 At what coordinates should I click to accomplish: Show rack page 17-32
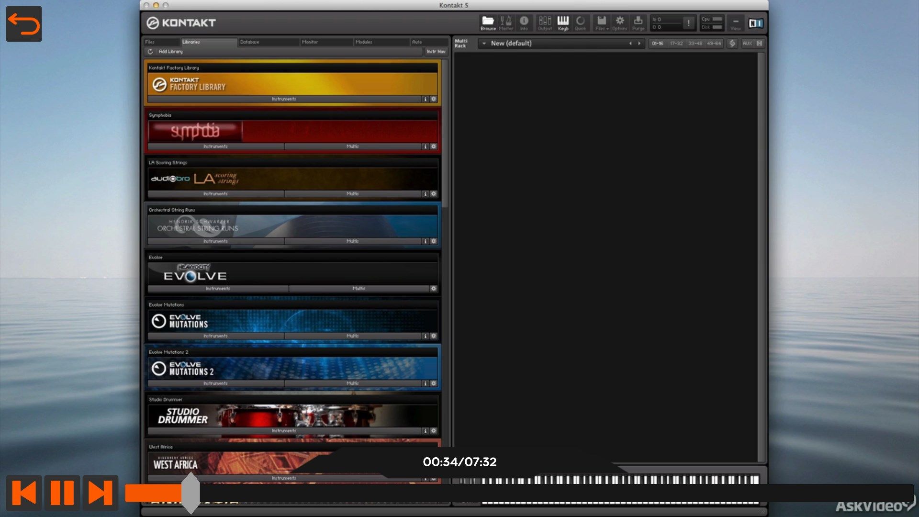676,43
